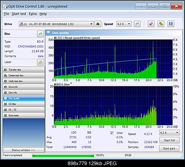Click the LDC total 13444459
The image size is (185, 167).
(x=70, y=147)
